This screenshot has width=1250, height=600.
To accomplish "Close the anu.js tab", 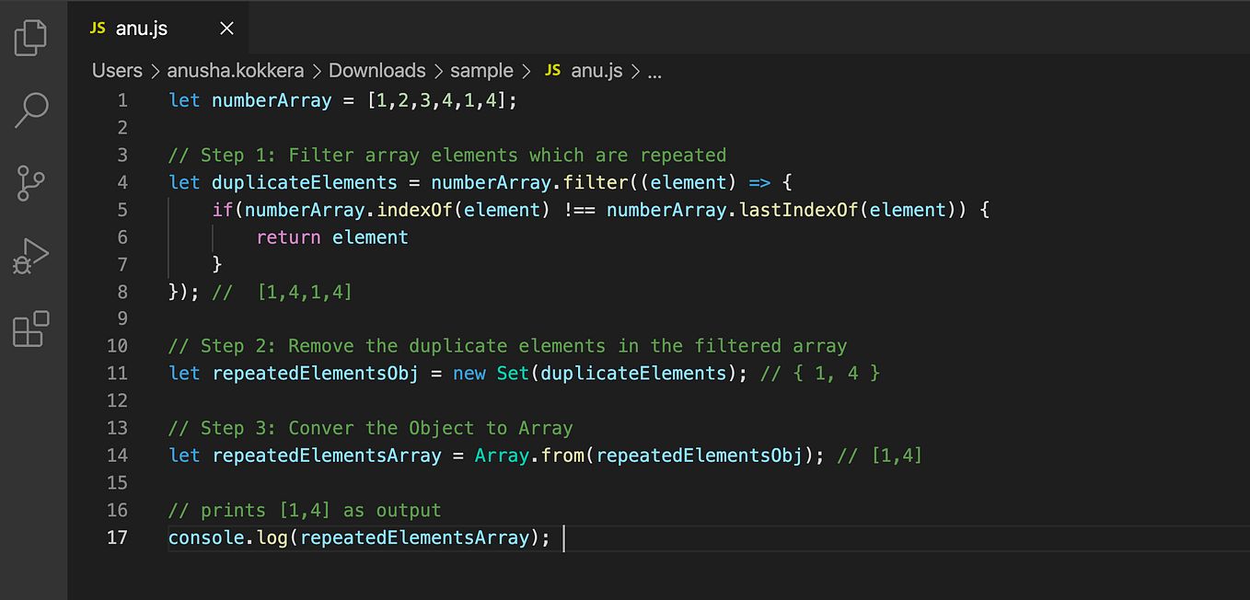I will [226, 28].
